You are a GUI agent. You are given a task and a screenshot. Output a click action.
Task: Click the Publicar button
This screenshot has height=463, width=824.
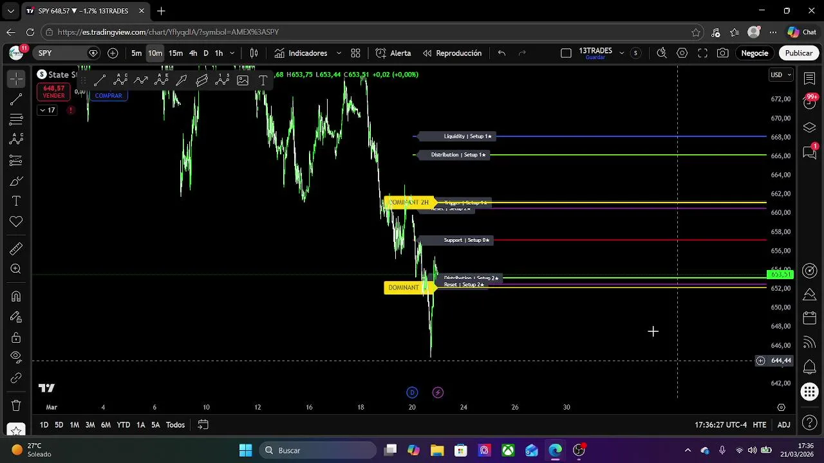[798, 53]
